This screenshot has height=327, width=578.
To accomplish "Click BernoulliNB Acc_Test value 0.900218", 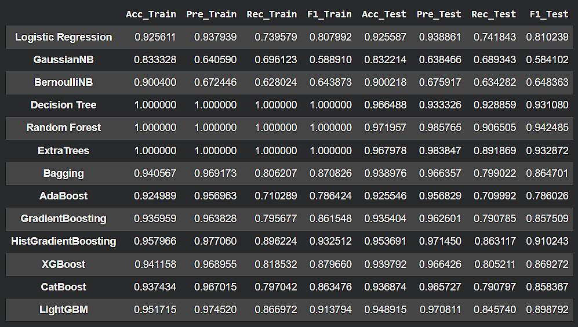I will tap(385, 82).
